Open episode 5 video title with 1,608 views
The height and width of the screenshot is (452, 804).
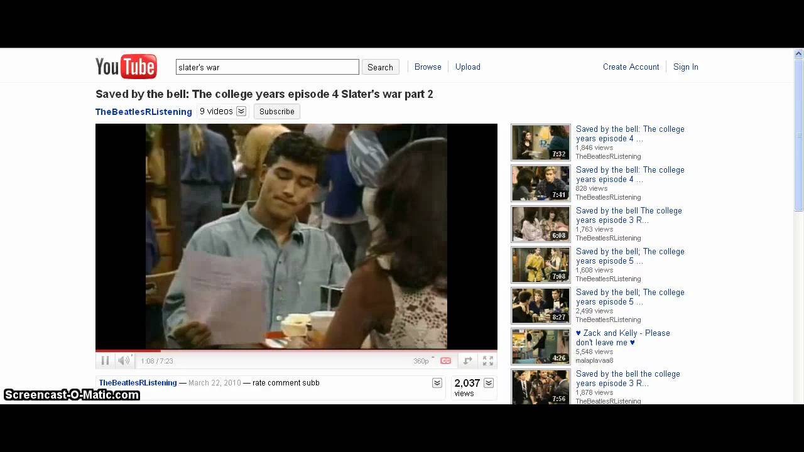630,256
